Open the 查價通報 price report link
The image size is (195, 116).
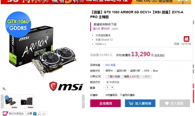pos(160,55)
